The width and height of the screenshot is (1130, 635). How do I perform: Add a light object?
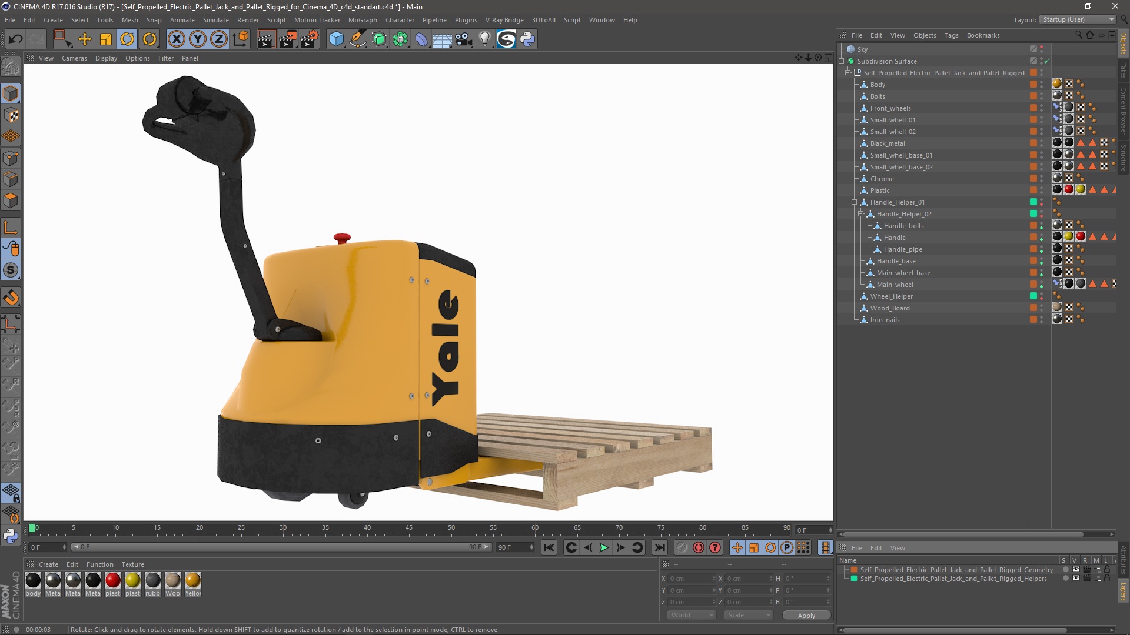pyautogui.click(x=485, y=39)
